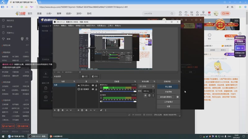Open advanced audio properties icon in mixer toolbar
The width and height of the screenshot is (248, 139).
click(101, 110)
